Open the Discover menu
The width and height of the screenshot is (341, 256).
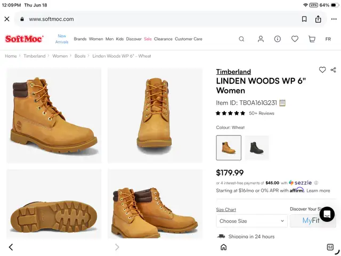coord(134,39)
